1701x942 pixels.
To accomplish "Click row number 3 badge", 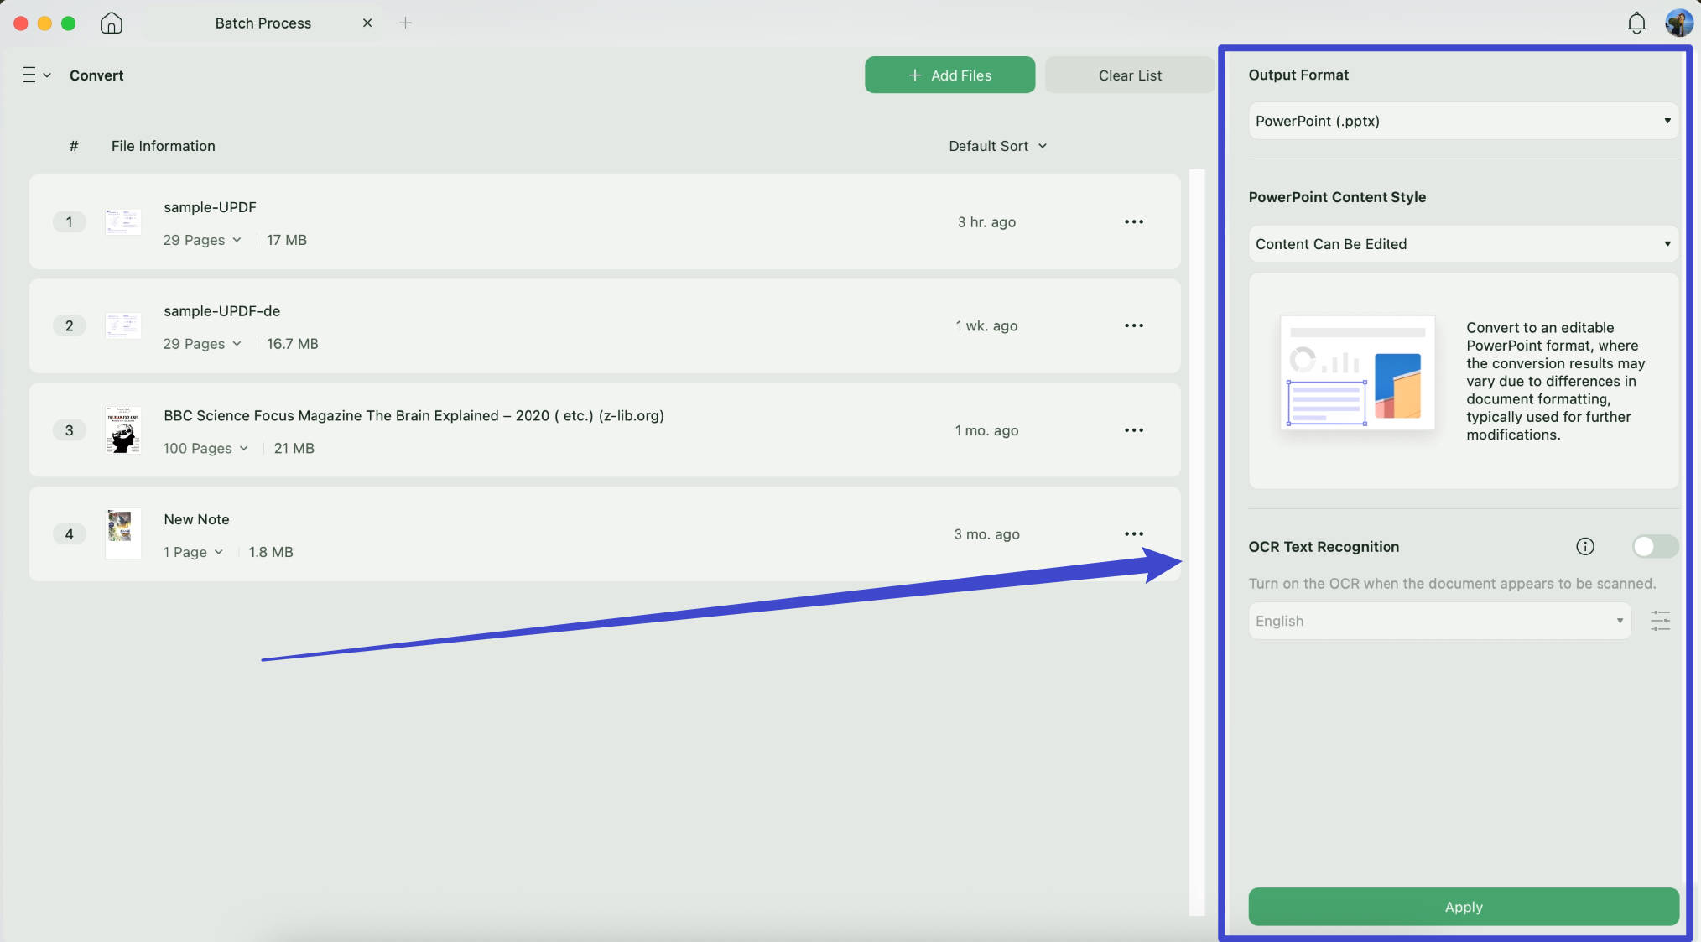I will click(x=69, y=430).
